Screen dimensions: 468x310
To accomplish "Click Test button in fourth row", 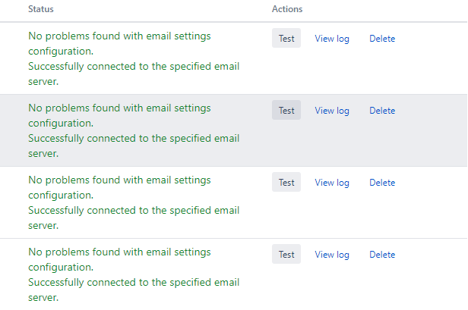I will 286,255.
